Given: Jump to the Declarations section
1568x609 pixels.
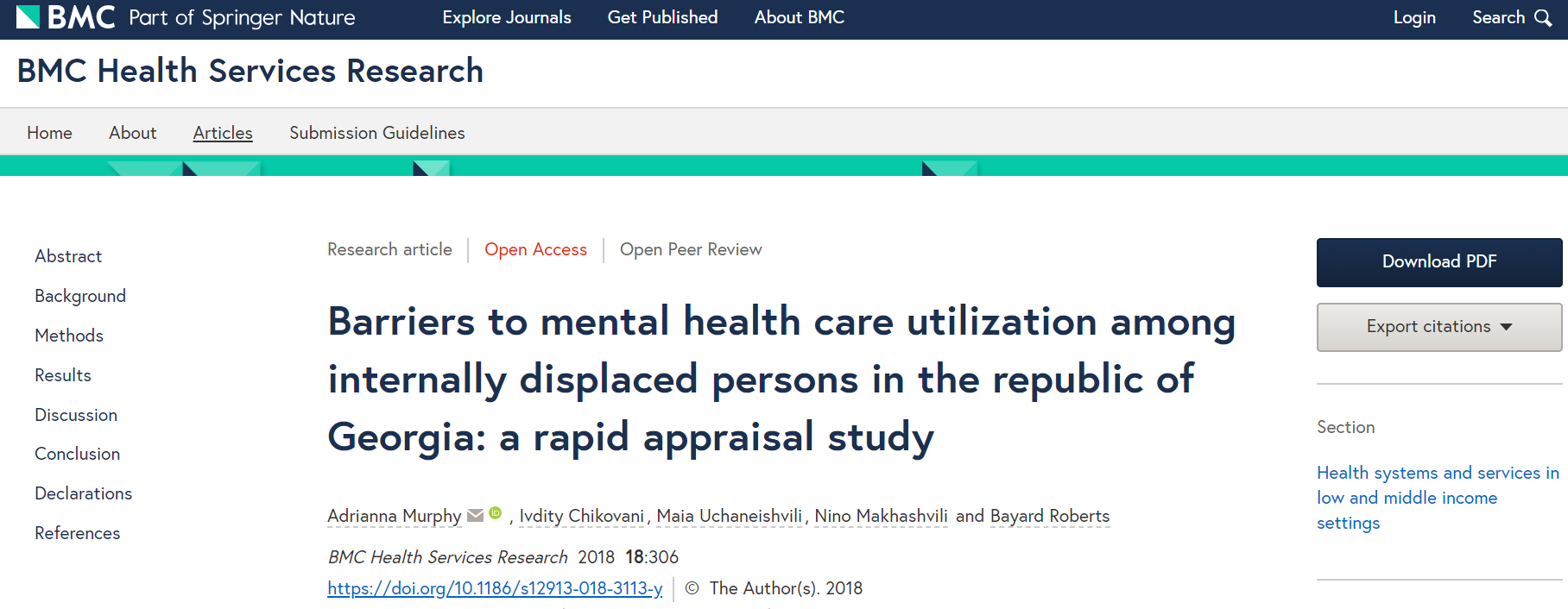Looking at the screenshot, I should click(83, 493).
